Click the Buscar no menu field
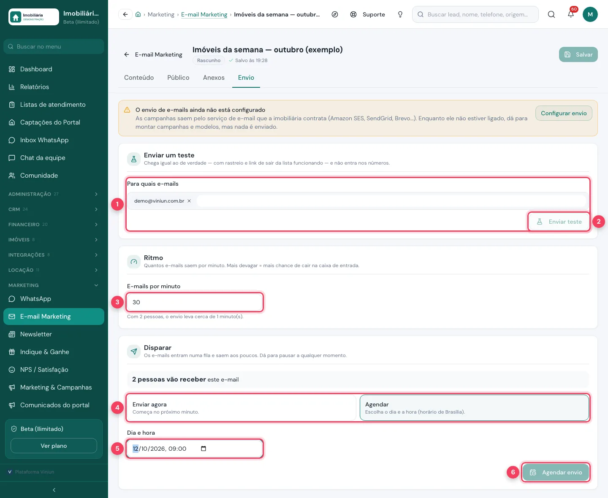This screenshot has height=498, width=608. click(x=54, y=46)
